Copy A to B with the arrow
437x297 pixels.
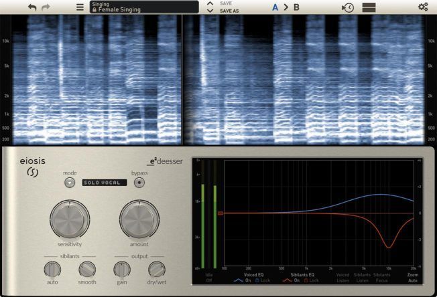[x=286, y=7]
